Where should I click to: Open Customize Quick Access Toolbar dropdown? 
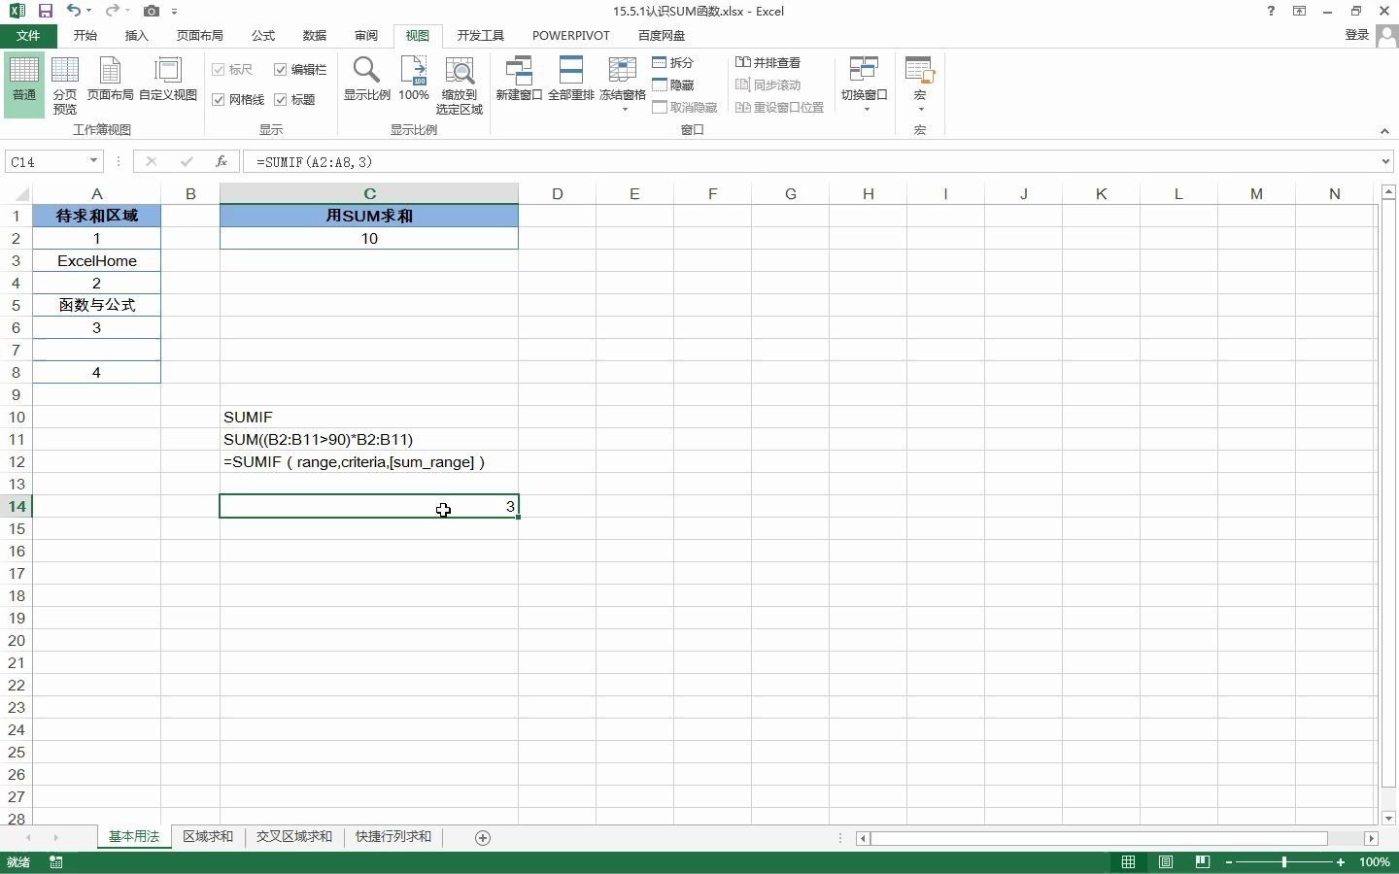click(174, 12)
